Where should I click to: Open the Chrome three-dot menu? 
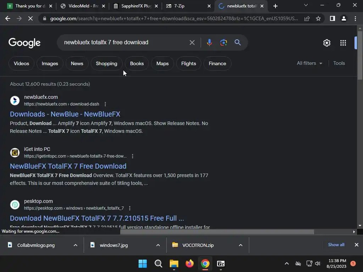click(355, 18)
